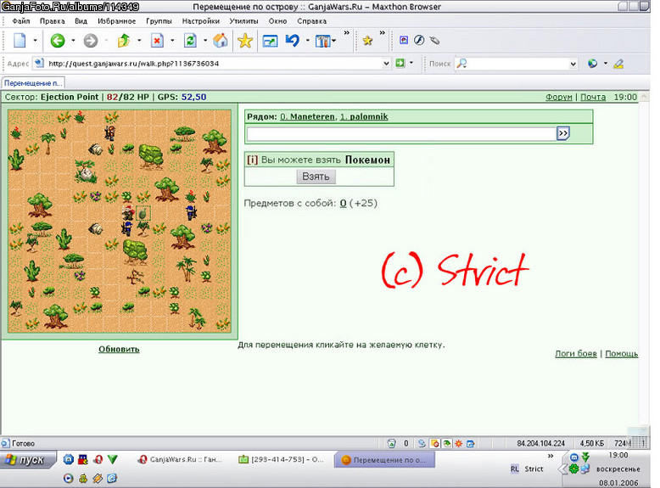Click the magnifier icon in search box

(461, 63)
